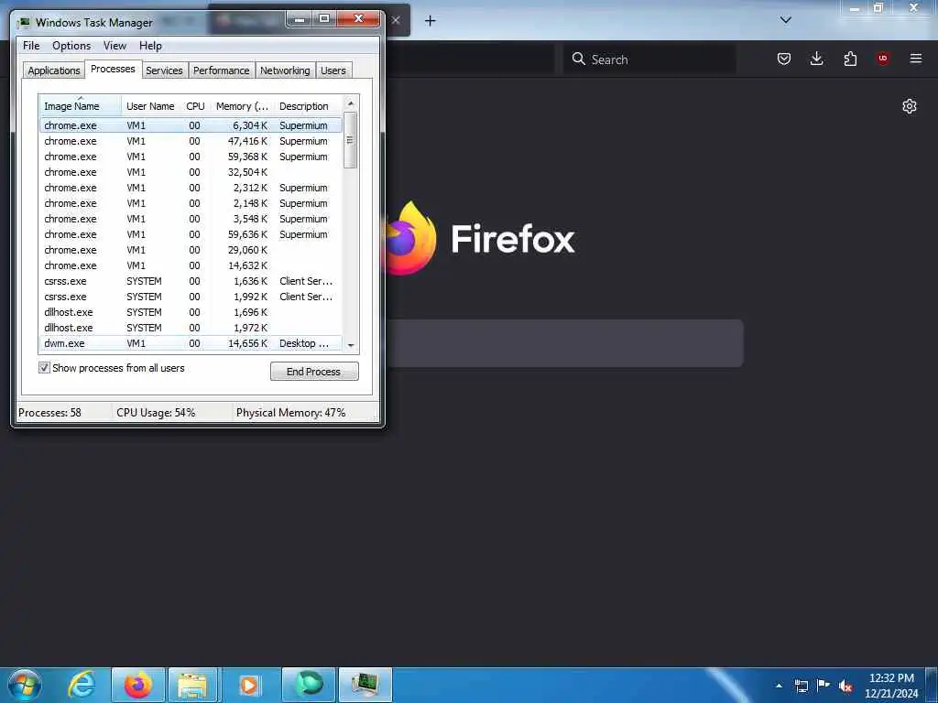Image resolution: width=938 pixels, height=703 pixels.
Task: Select dllhost.exe row using 1,696 K
Action: click(191, 312)
